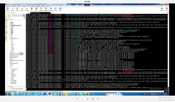This screenshot has width=175, height=102.
Task: Enable Follow terminal folder checkbox
Action: [x=10, y=89]
